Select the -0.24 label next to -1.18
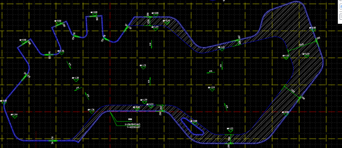The image size is (342, 148). tap(306, 54)
